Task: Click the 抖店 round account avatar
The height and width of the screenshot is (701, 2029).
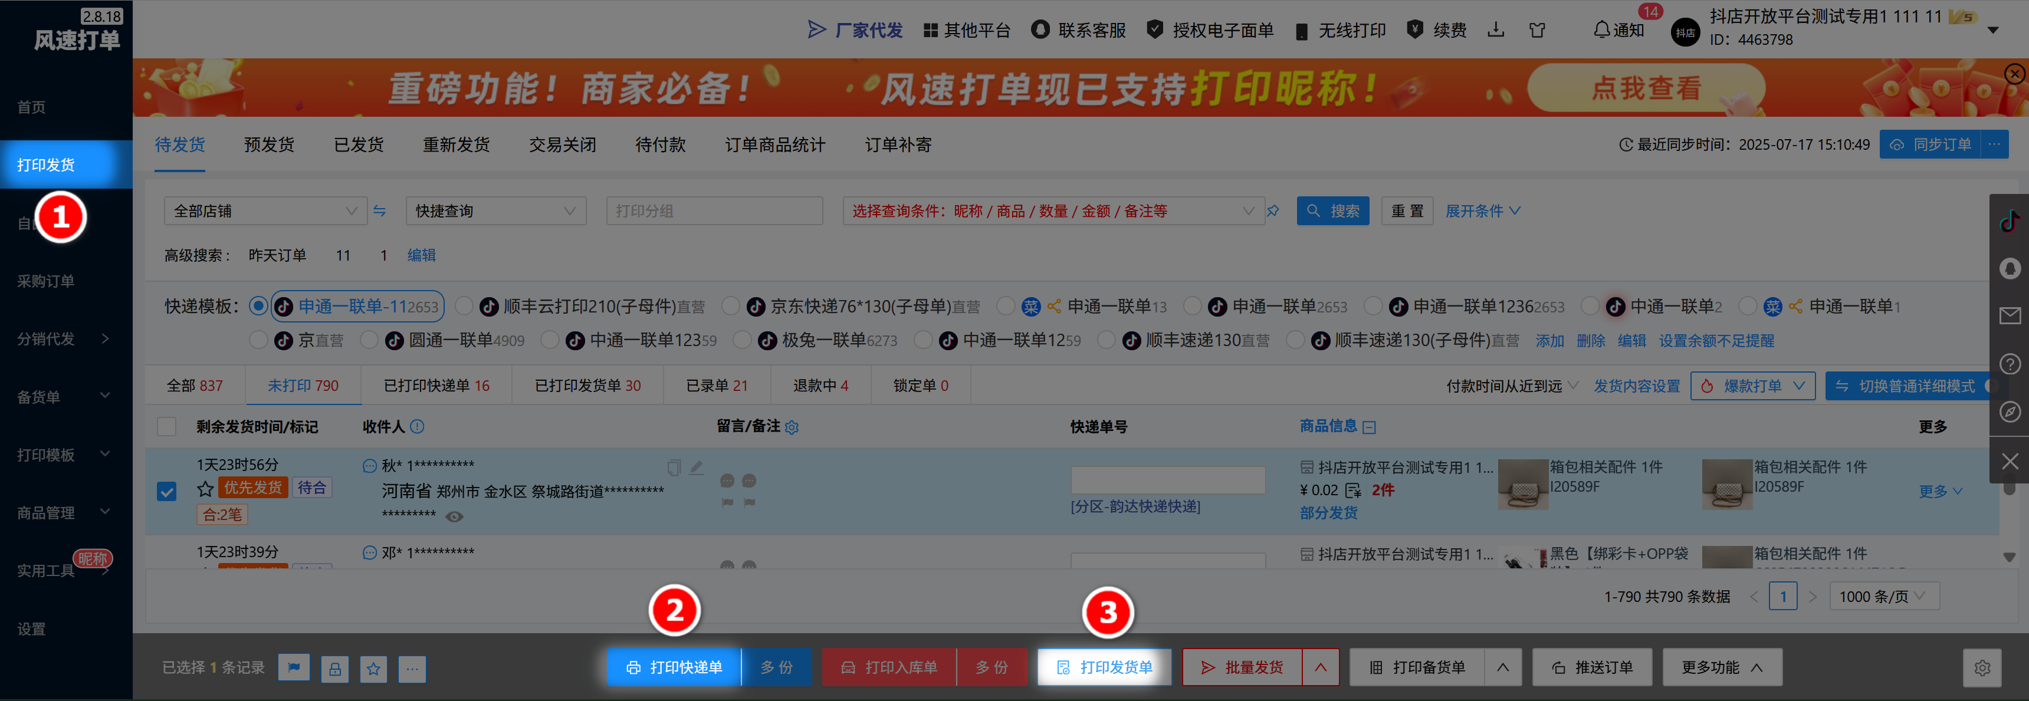Action: point(1686,32)
